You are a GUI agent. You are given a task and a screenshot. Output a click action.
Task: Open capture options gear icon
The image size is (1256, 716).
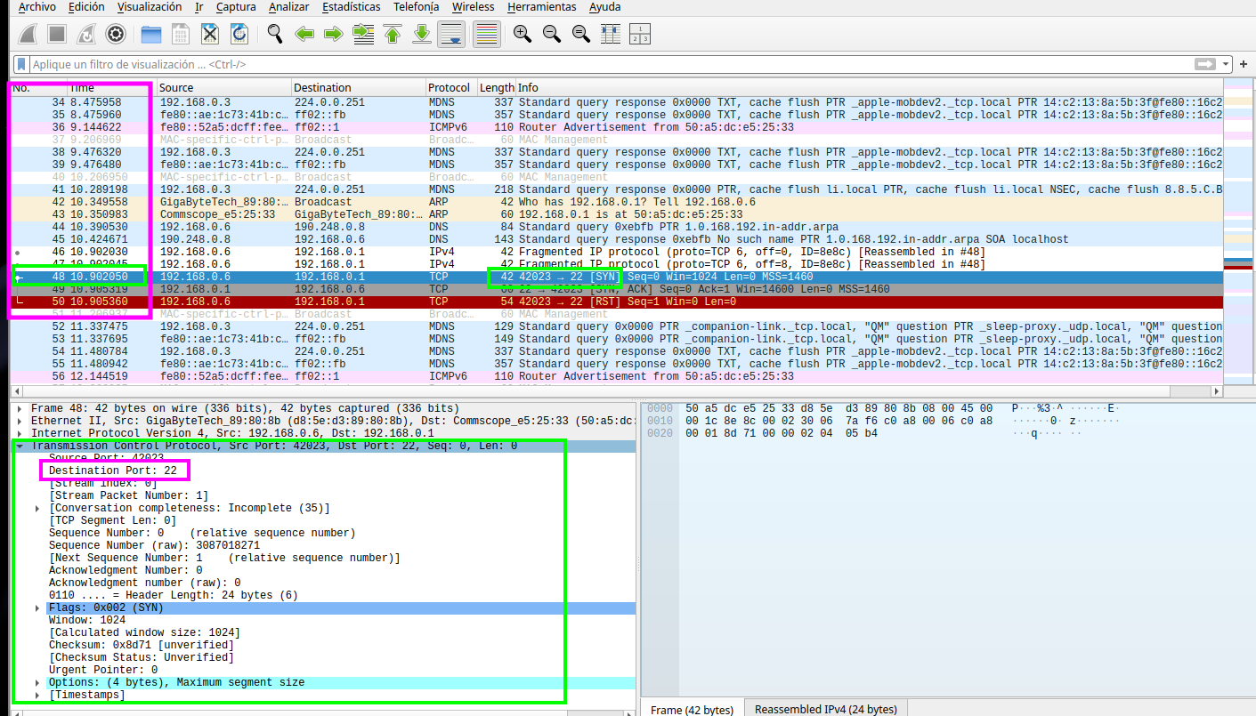point(115,35)
